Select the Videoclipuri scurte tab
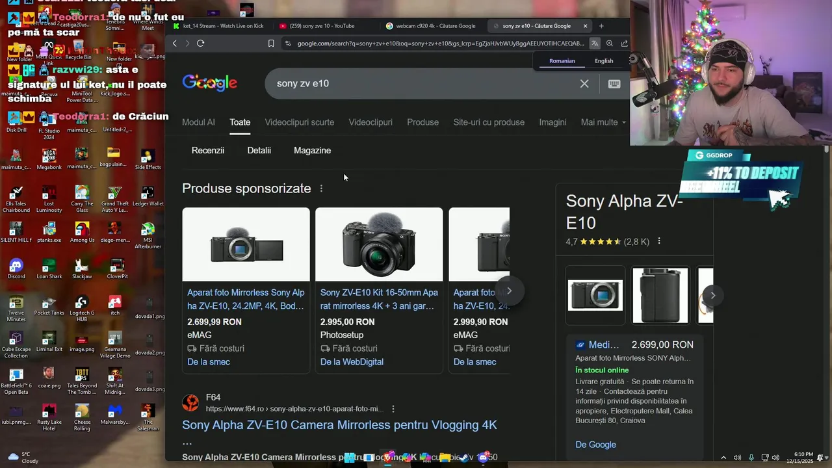The image size is (832, 468). coord(300,122)
